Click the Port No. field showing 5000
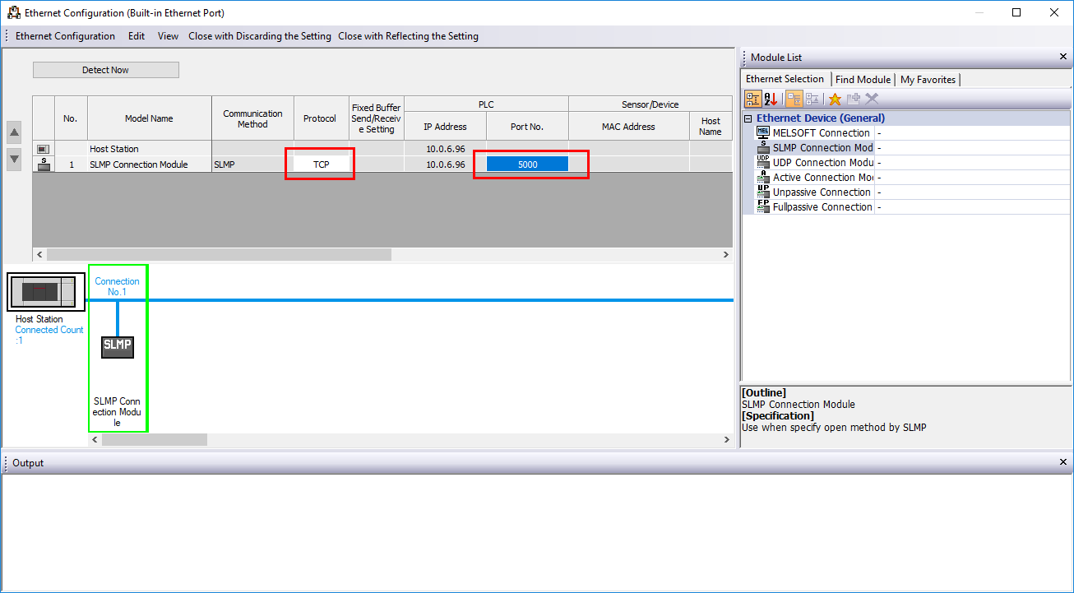1074x593 pixels. [527, 164]
